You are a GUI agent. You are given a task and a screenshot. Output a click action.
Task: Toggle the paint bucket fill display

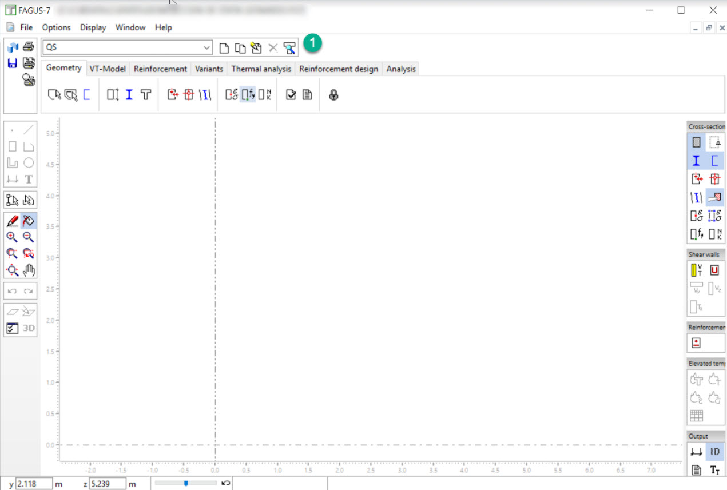29,221
